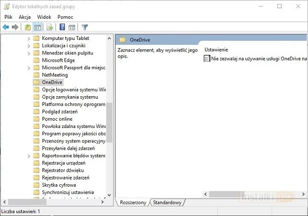Expand Microsoft Passport dla miejsc node

coord(29,68)
